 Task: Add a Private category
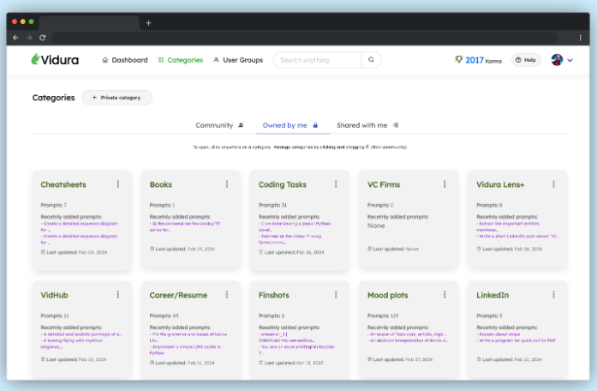pyautogui.click(x=116, y=98)
